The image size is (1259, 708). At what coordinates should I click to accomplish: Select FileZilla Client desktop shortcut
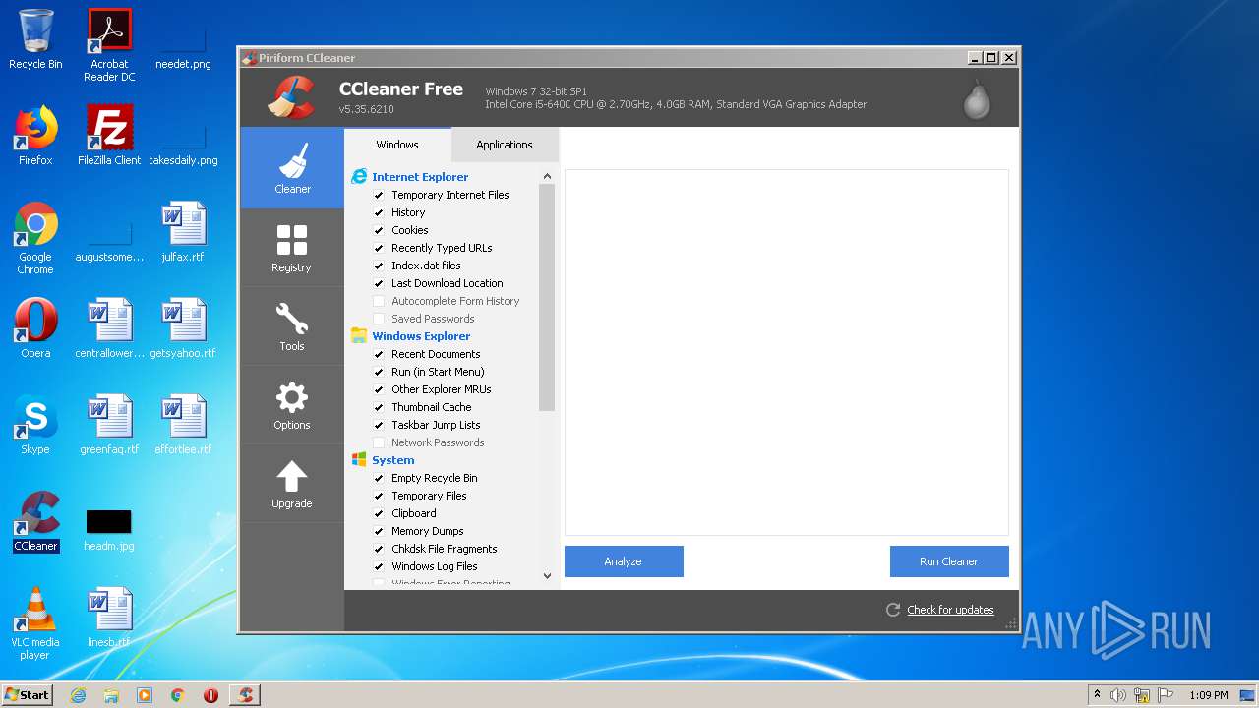point(109,135)
